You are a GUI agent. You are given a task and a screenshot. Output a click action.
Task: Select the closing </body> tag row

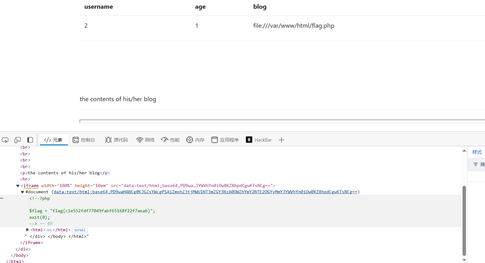coord(20,256)
